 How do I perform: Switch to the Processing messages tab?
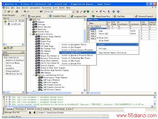(20, 109)
